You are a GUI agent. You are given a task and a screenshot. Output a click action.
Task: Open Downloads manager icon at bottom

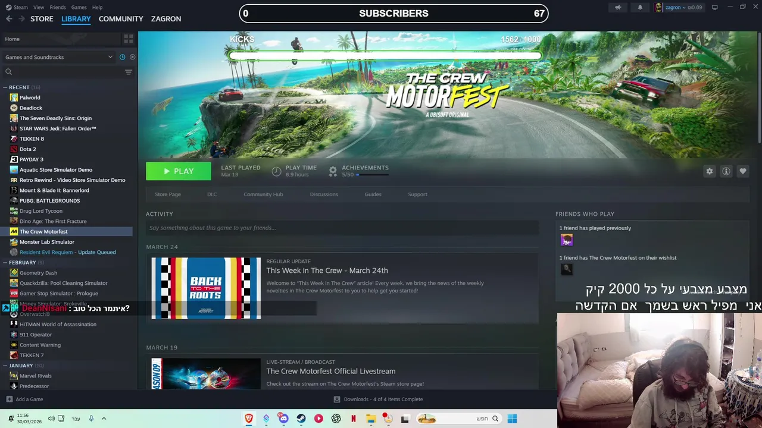(337, 399)
